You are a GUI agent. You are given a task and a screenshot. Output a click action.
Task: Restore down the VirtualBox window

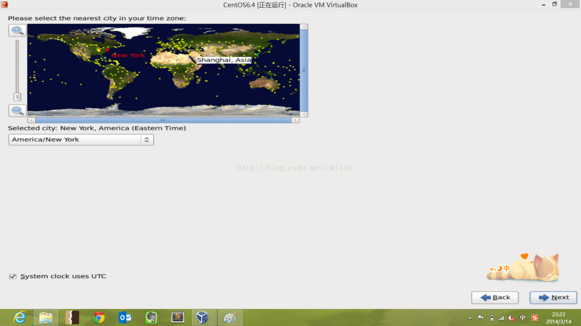click(554, 5)
